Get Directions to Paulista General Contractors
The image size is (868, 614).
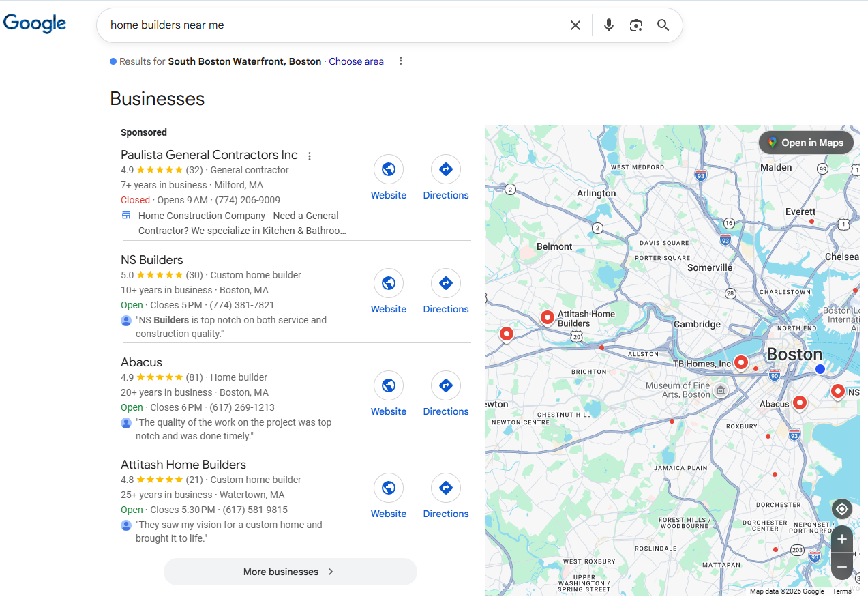(x=446, y=169)
